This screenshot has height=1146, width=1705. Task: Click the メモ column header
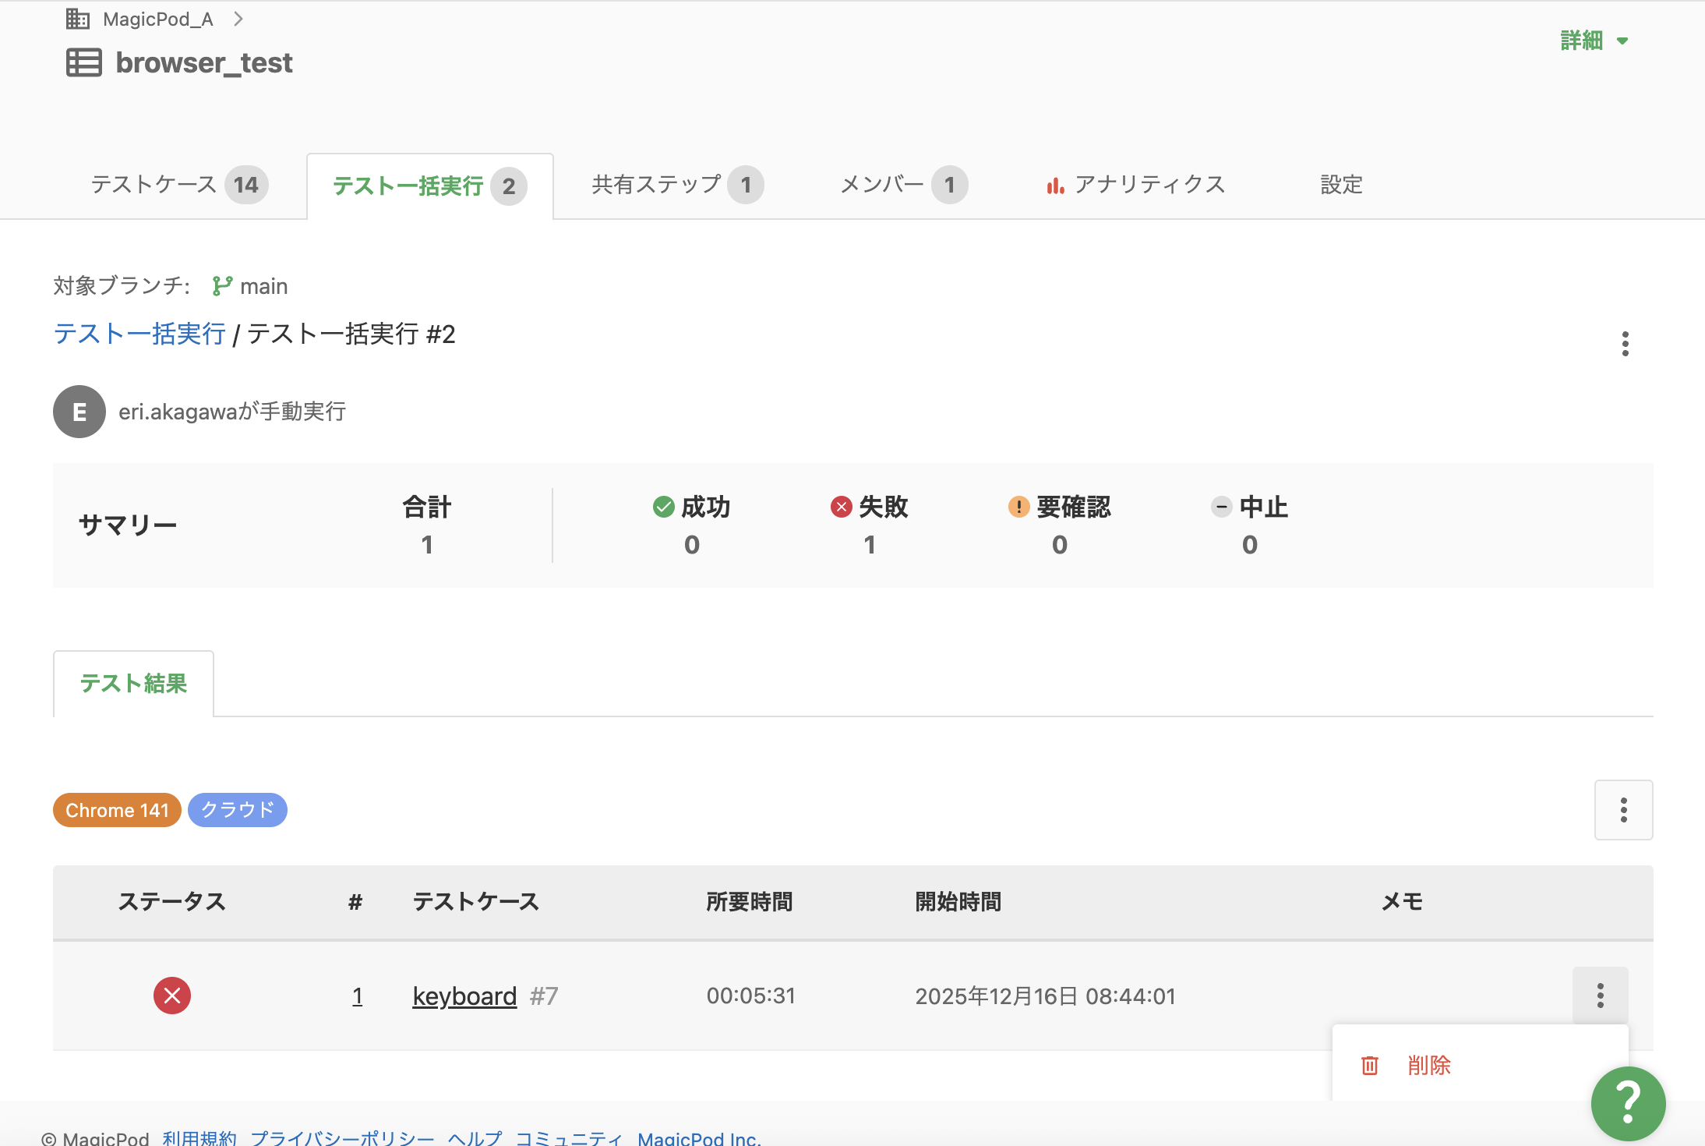point(1402,902)
